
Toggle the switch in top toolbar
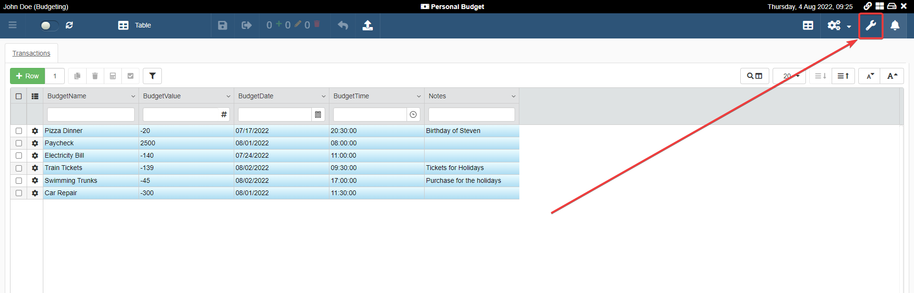click(49, 26)
